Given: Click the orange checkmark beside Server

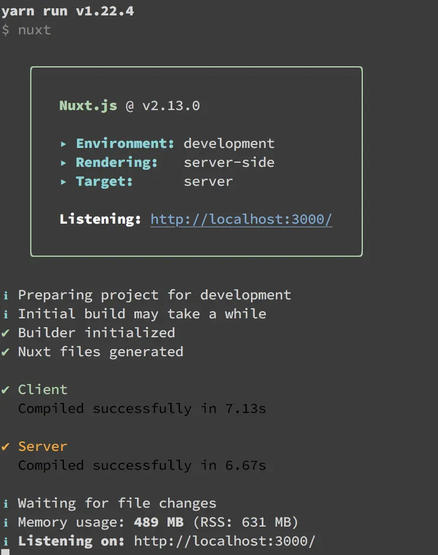Looking at the screenshot, I should click(x=5, y=446).
